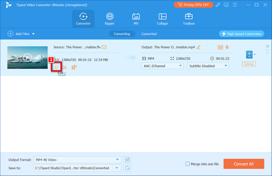Expand the AAC-2Channel audio dropdown

(x=162, y=66)
